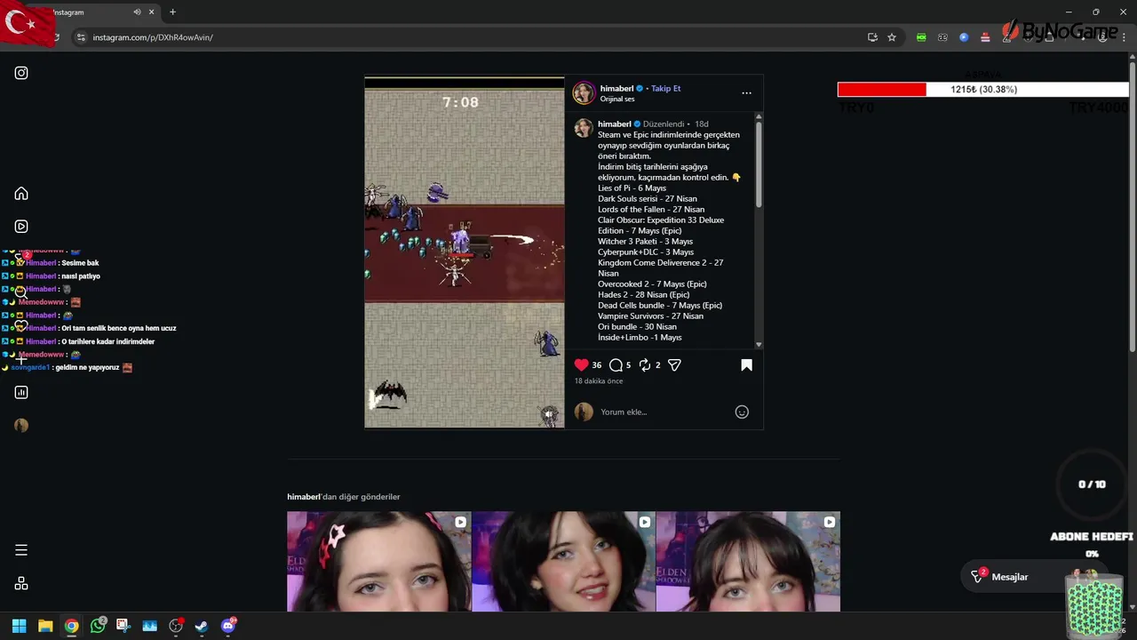This screenshot has width=1137, height=640.
Task: Open himaberl username in the caption
Action: pyautogui.click(x=615, y=124)
